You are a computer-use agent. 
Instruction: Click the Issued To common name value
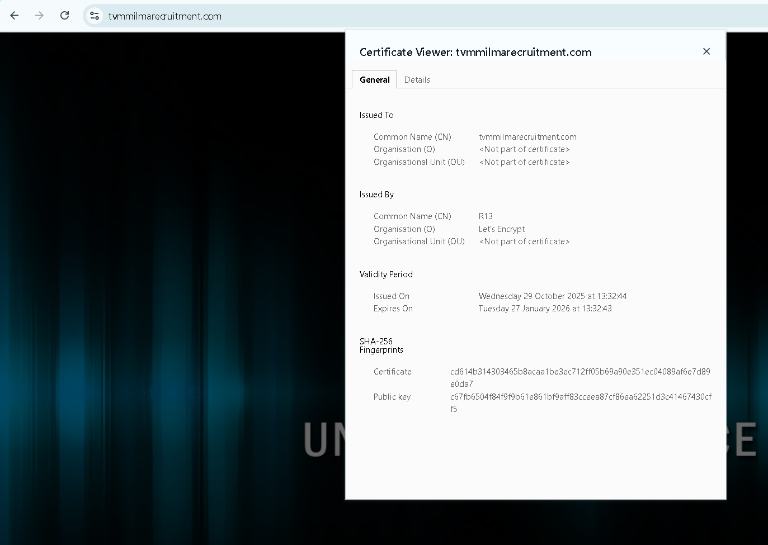(x=527, y=137)
